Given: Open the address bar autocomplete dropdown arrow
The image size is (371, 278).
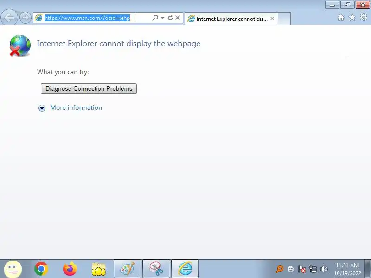Looking at the screenshot, I should coord(163,18).
